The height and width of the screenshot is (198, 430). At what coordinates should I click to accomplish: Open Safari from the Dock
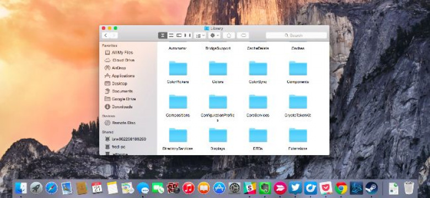tap(52, 188)
